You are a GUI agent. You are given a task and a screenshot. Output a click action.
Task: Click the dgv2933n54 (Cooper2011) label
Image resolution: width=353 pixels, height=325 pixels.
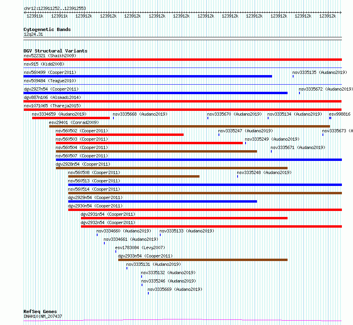[x=145, y=256]
